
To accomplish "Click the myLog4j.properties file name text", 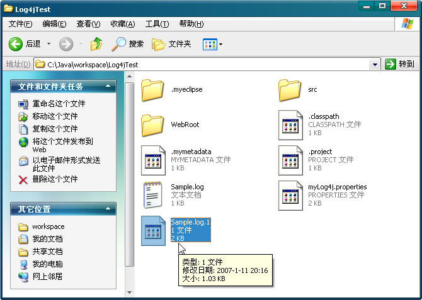I will point(338,187).
